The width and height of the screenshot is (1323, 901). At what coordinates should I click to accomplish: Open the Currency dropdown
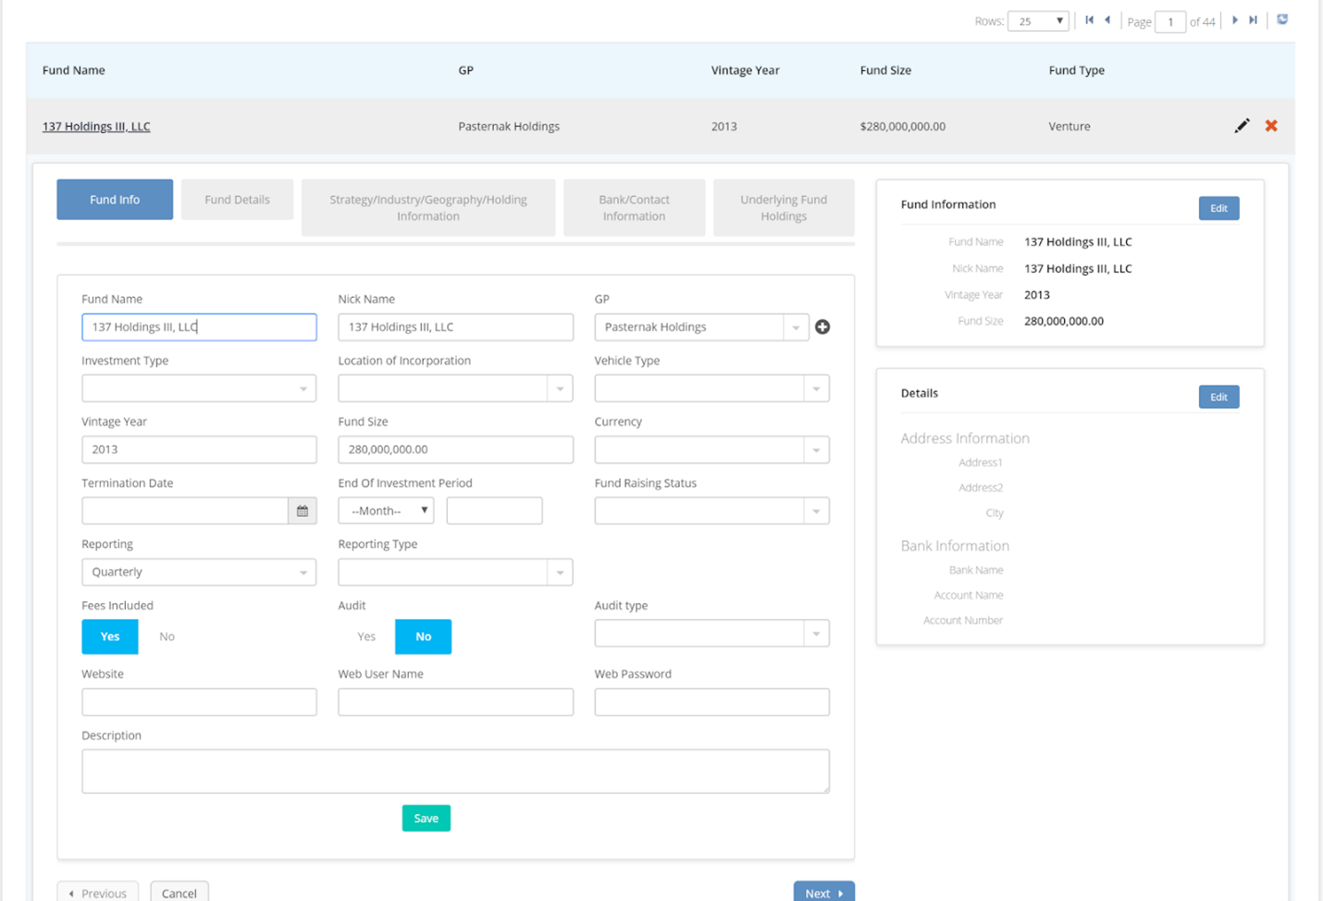pos(711,450)
